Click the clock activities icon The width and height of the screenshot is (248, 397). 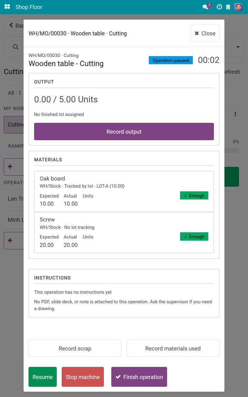(219, 7)
